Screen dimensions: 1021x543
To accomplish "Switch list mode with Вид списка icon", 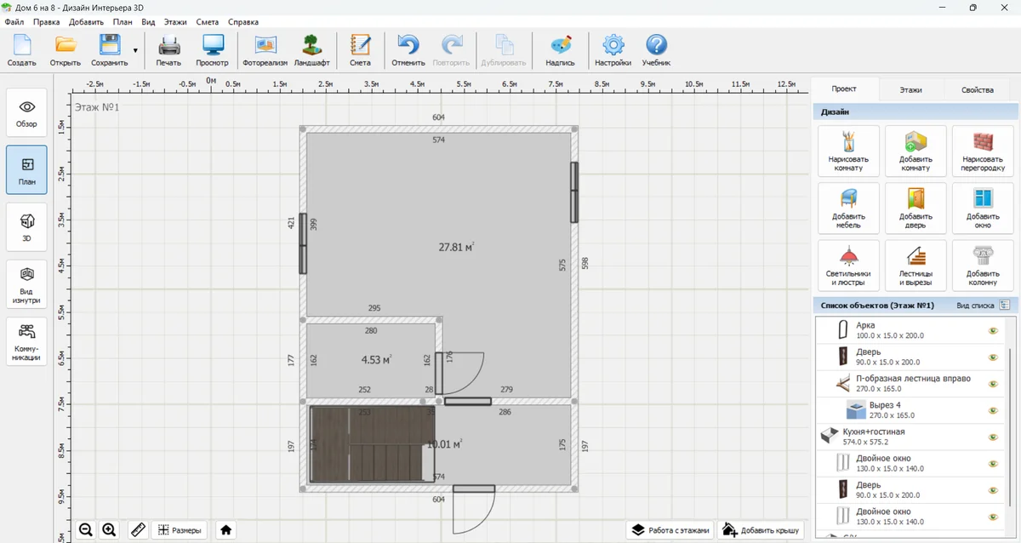I will (1004, 305).
